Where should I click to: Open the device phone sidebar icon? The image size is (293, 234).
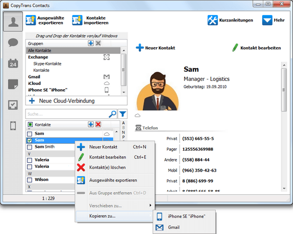[x=13, y=126]
